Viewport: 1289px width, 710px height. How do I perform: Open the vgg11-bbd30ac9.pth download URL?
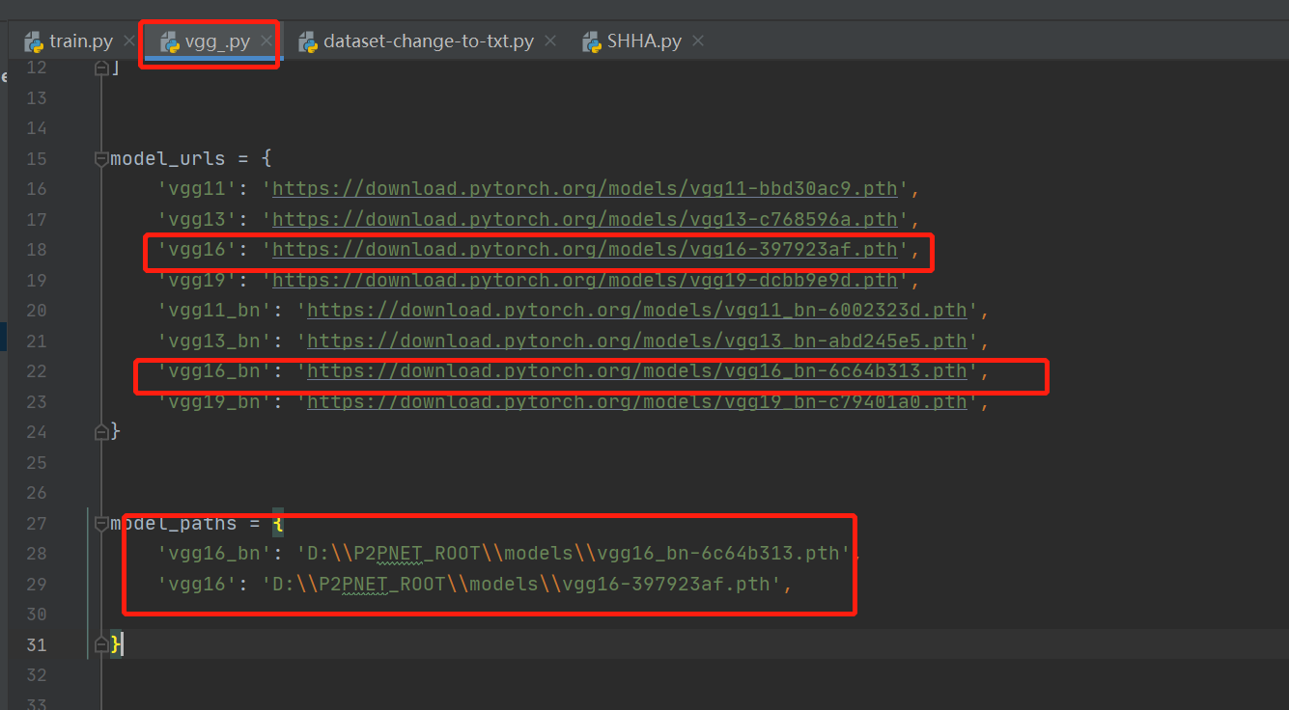585,189
